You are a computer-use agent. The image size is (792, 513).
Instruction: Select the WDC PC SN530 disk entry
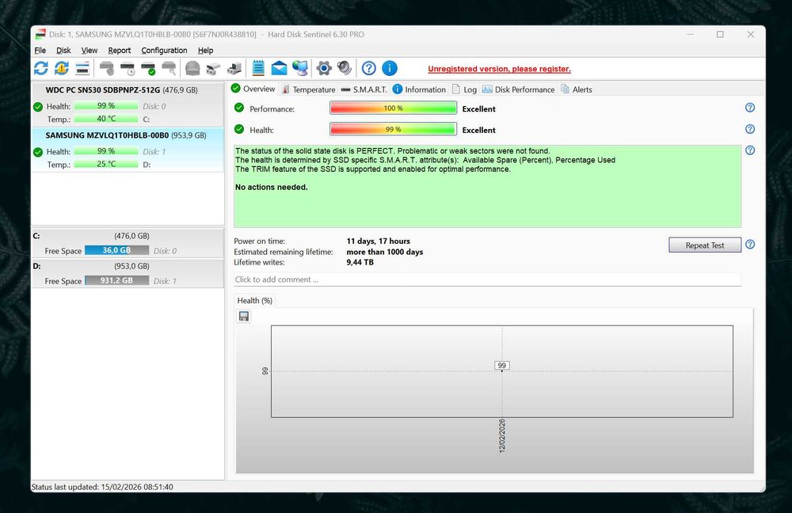tap(128, 104)
